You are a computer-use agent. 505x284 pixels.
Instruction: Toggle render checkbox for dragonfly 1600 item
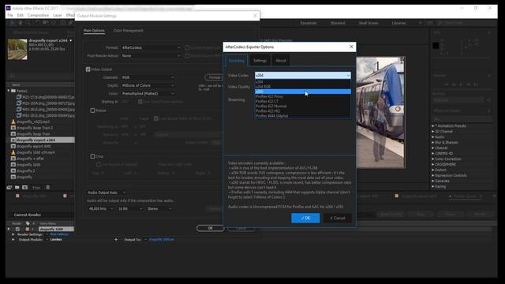pos(17,229)
